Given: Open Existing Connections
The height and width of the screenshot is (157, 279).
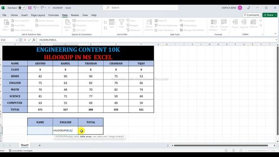Looking at the screenshot, I should (x=47, y=25).
